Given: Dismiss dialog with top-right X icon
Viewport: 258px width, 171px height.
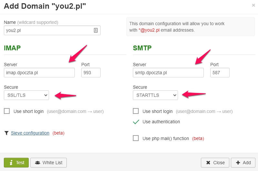Looking at the screenshot, I should tap(253, 5).
